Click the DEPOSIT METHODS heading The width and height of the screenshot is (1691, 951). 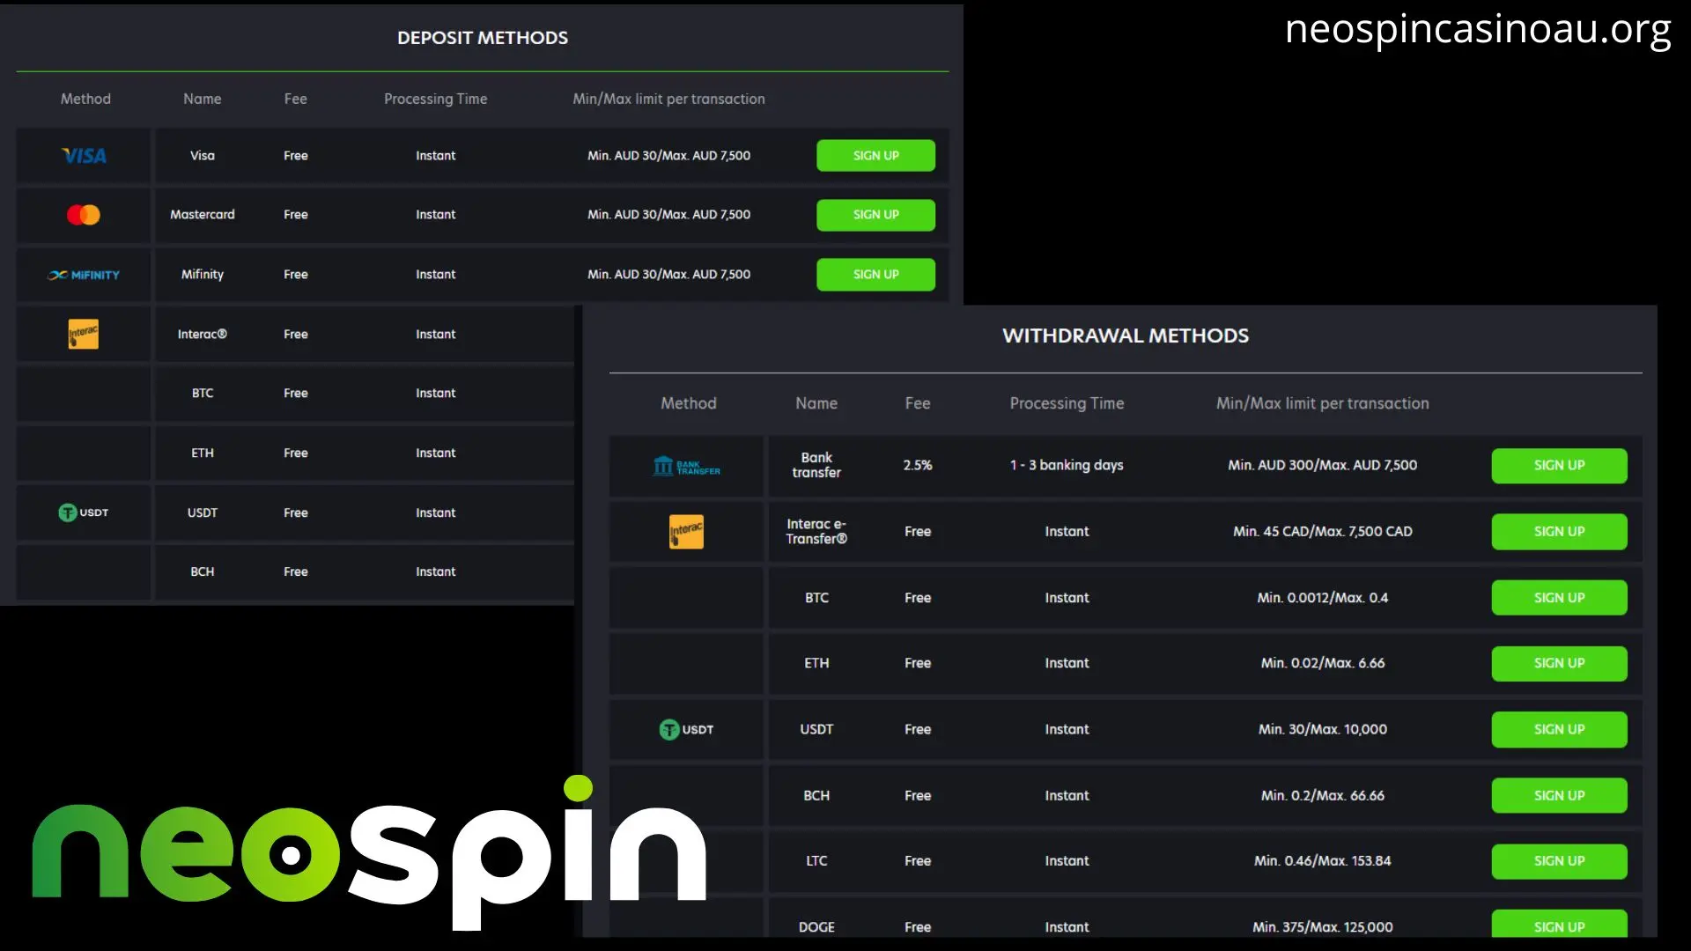pyautogui.click(x=483, y=38)
